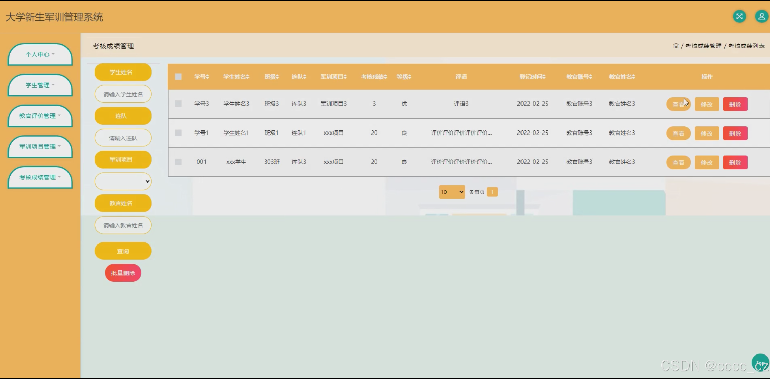Click the fullscreen toggle icon in header
This screenshot has width=770, height=379.
739,16
